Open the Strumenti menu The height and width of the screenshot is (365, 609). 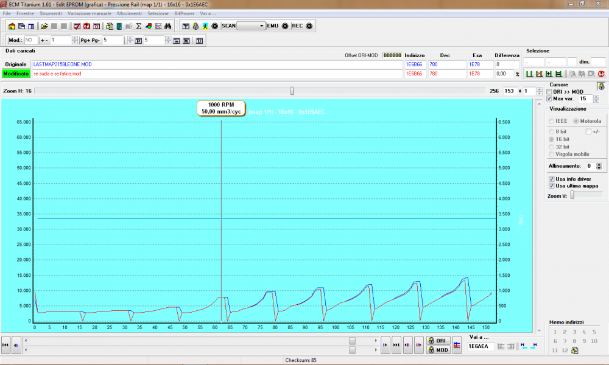tap(51, 13)
